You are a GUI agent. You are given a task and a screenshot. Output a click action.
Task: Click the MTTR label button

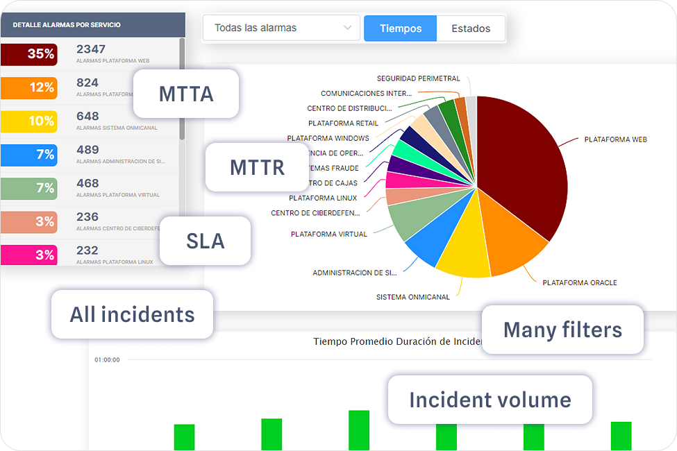pos(257,167)
